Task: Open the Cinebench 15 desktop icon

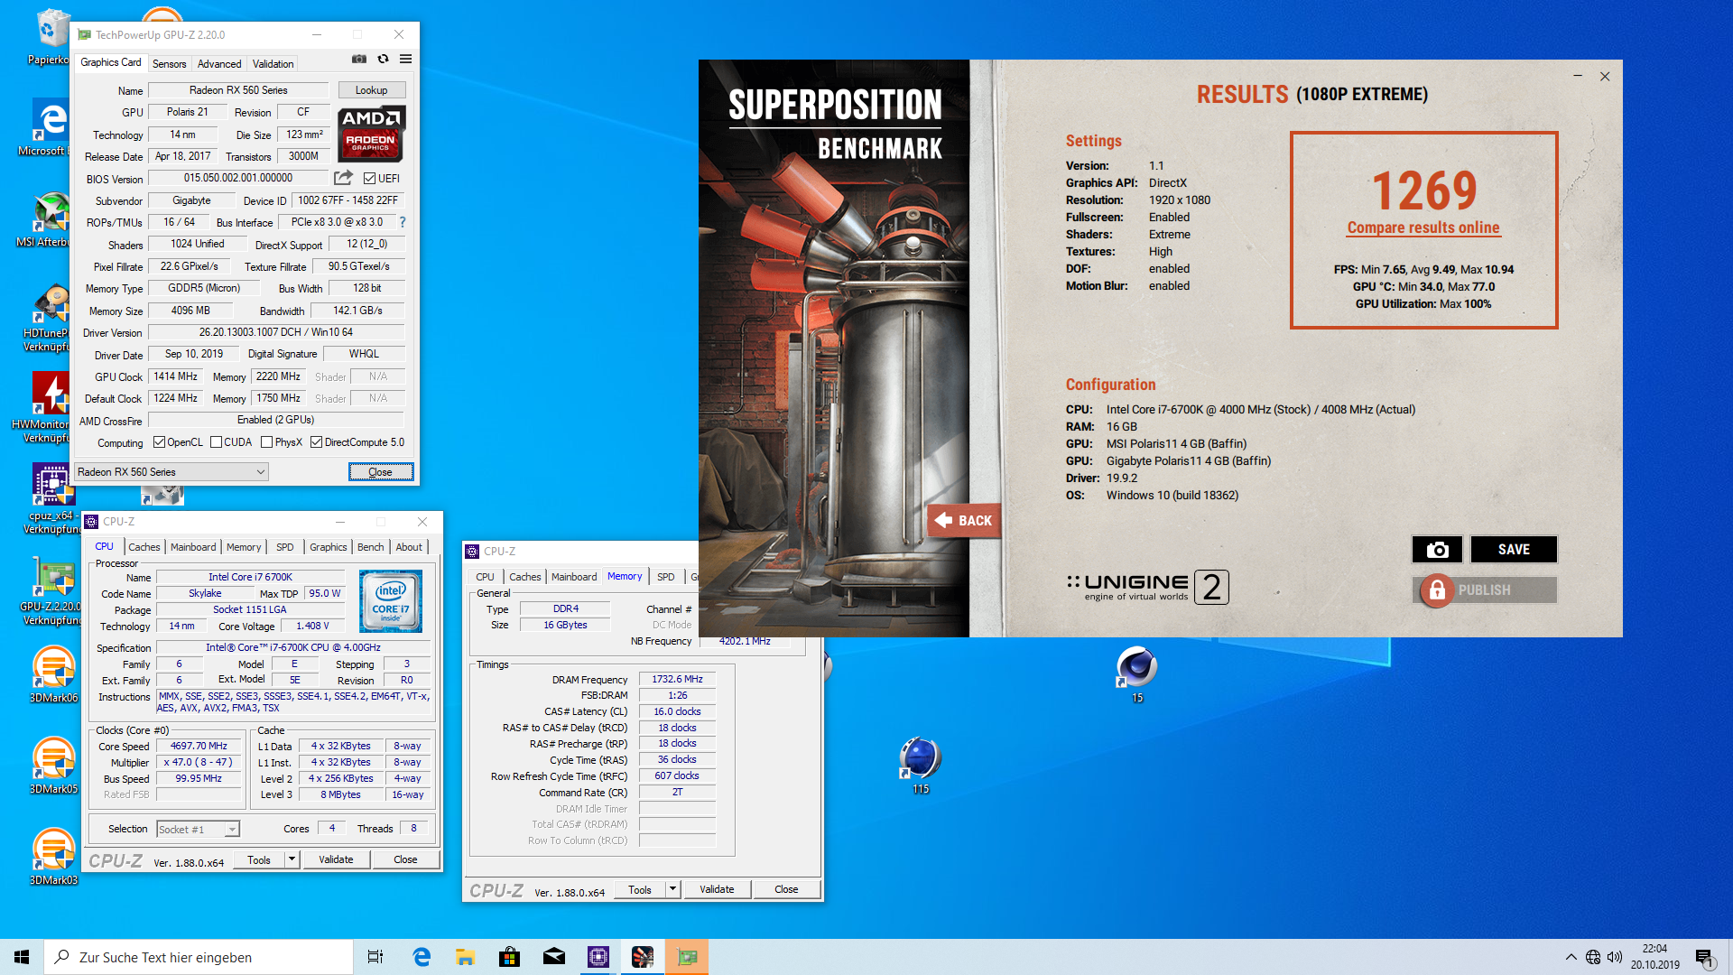Action: (x=1136, y=675)
